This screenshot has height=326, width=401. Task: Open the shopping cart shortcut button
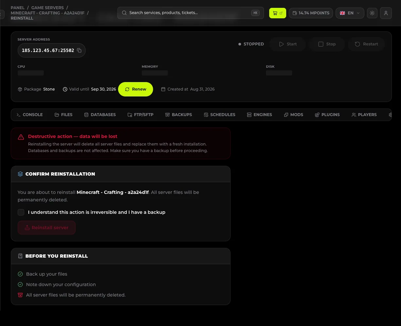click(278, 13)
